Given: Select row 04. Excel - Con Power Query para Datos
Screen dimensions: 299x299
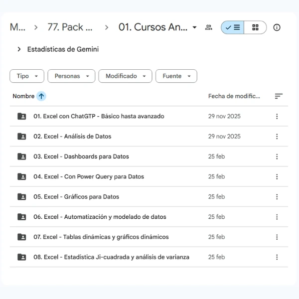Looking at the screenshot, I should 149,176.
